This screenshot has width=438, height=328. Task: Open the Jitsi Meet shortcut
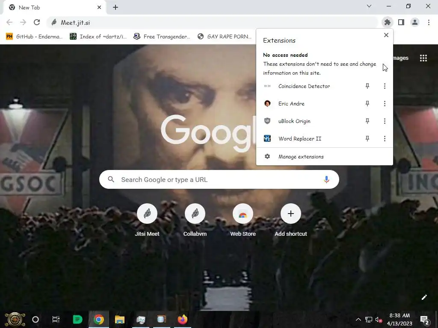tap(147, 220)
